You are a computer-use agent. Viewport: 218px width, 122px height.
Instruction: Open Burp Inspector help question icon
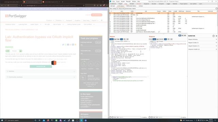coord(214,36)
